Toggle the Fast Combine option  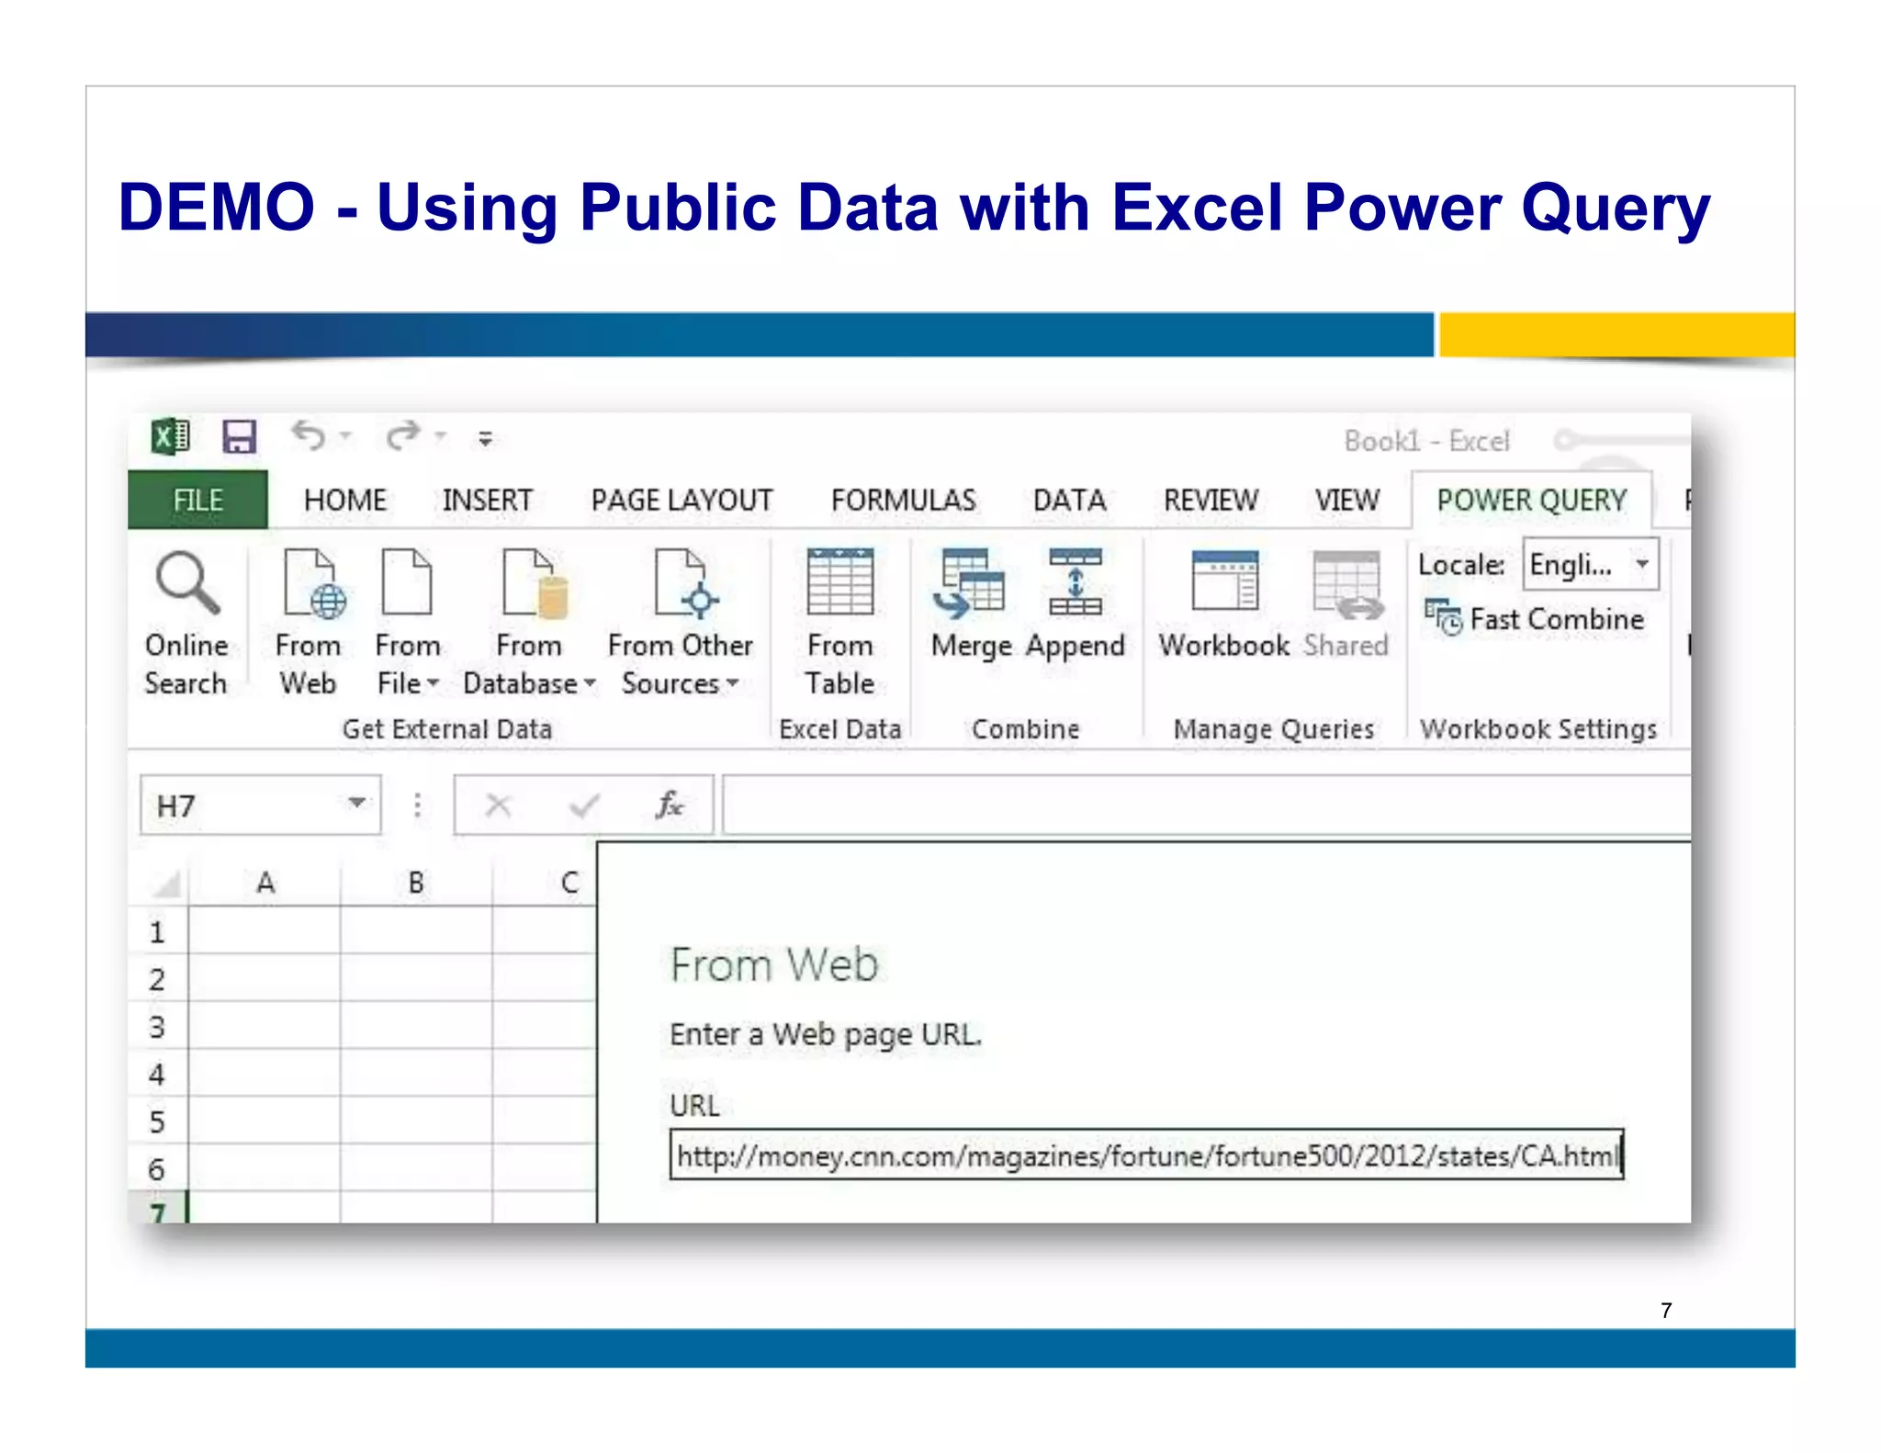click(x=1534, y=619)
